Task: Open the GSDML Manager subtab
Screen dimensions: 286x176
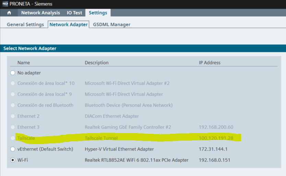Action: coord(112,24)
